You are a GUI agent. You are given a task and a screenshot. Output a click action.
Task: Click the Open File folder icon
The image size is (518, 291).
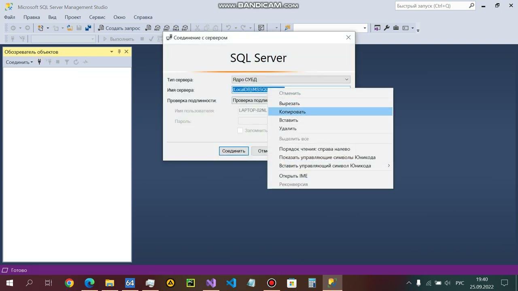[70, 28]
